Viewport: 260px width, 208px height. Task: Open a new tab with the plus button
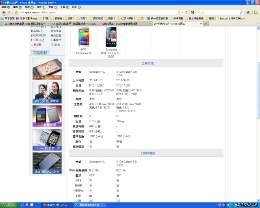(206, 24)
